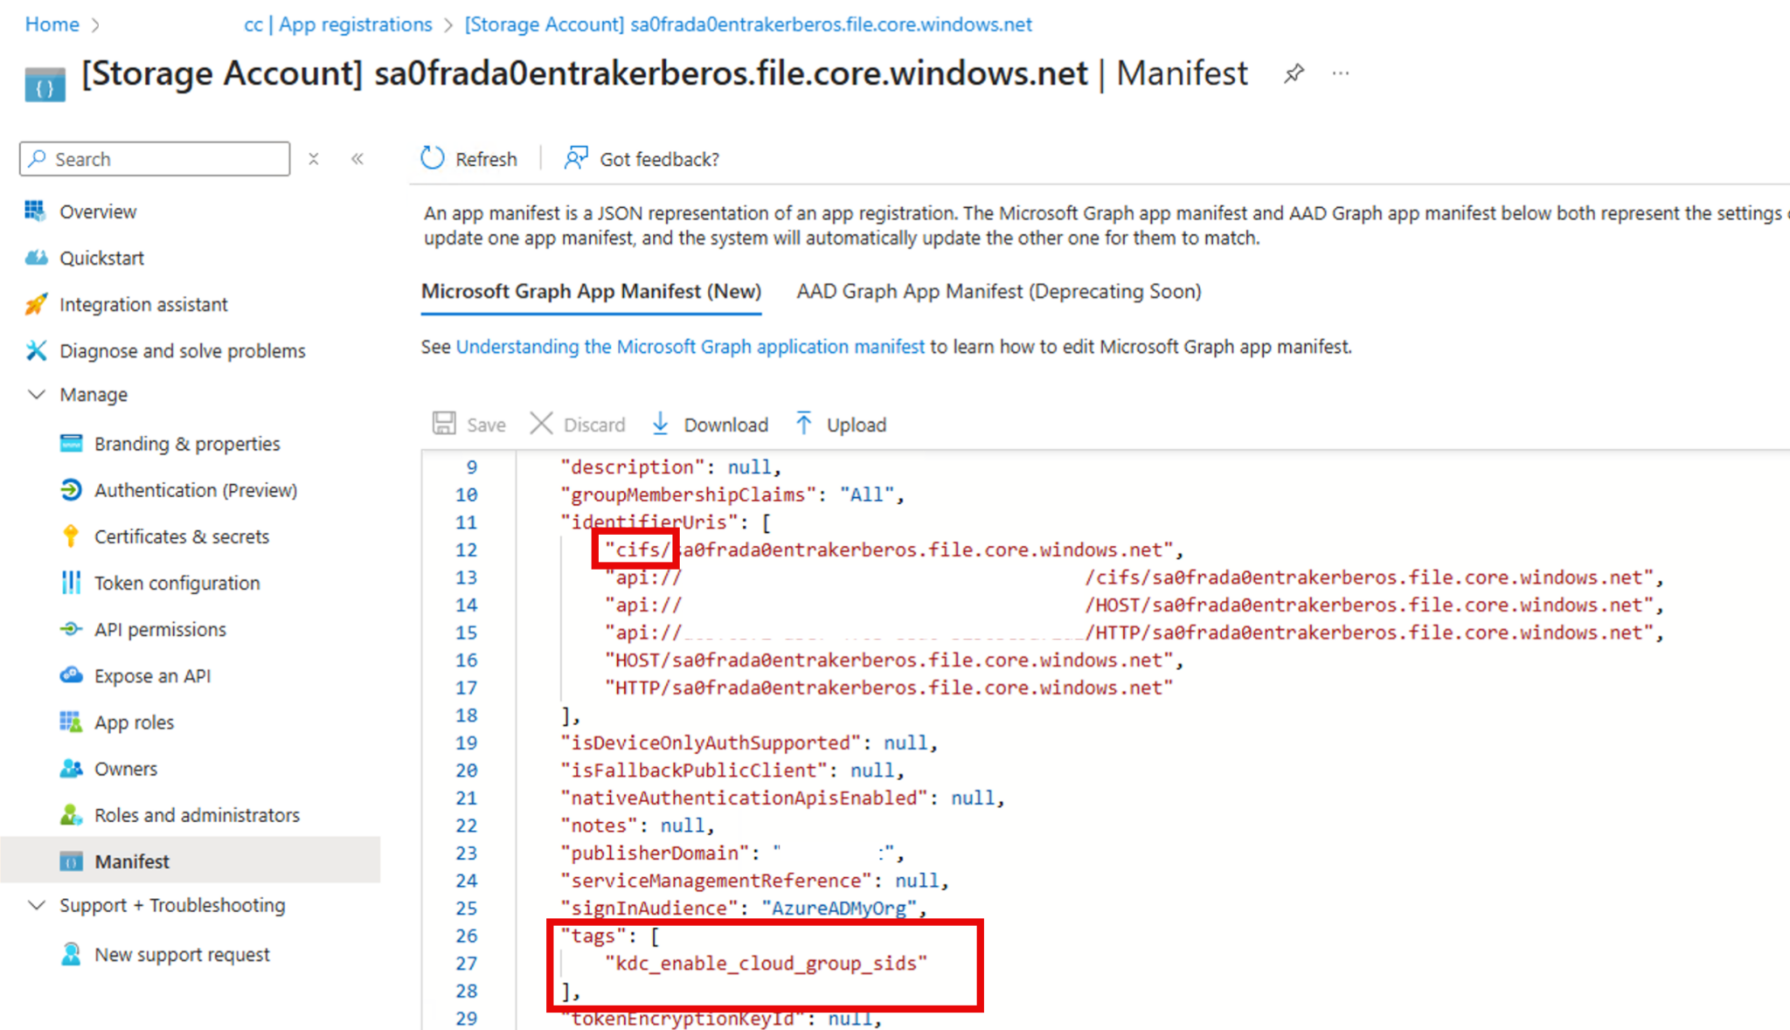Collapse the sidebar with double chevron
1790x1030 pixels.
(x=357, y=159)
